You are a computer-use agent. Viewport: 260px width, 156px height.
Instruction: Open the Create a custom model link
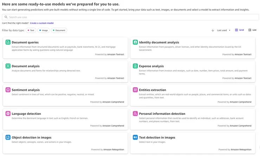pyautogui.click(x=42, y=23)
